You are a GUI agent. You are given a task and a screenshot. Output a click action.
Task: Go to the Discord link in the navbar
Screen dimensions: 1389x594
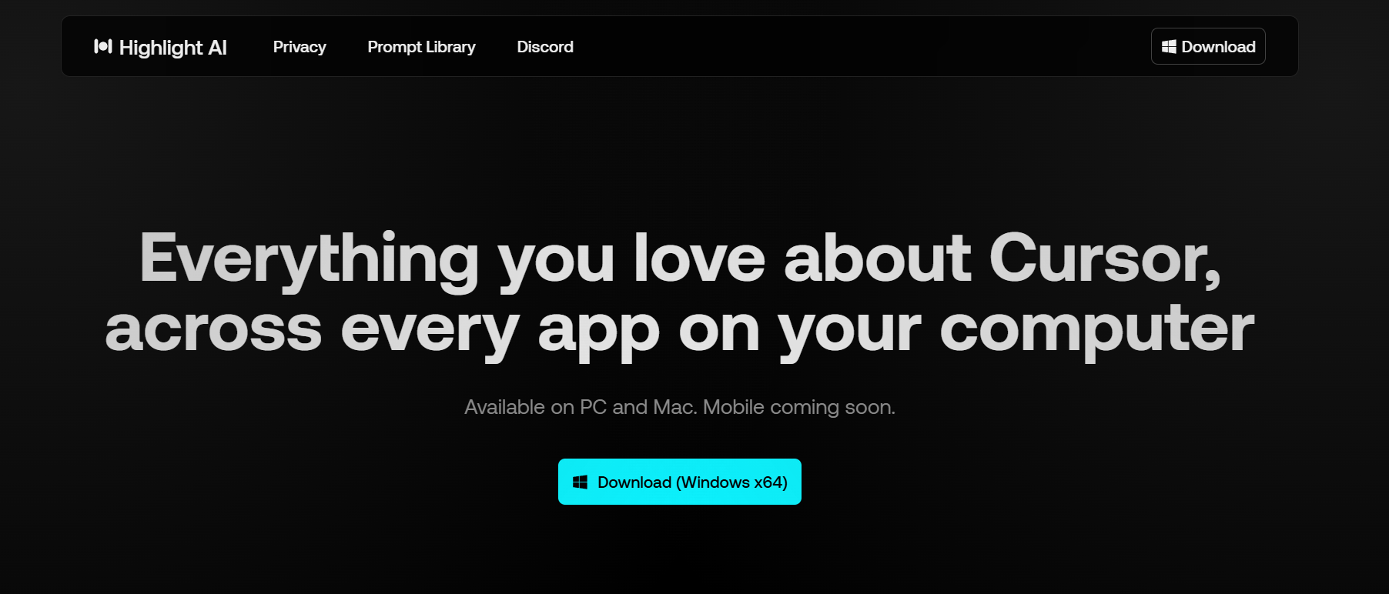pos(545,47)
